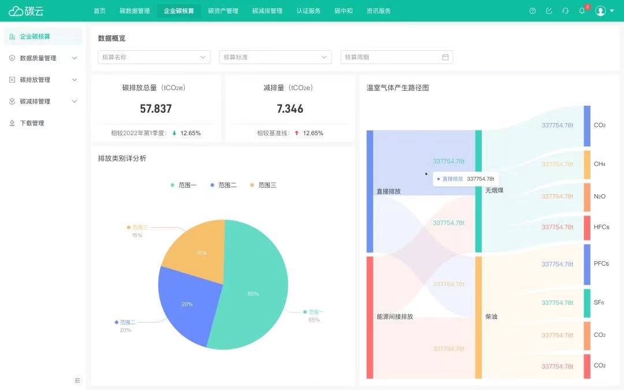Click the calendar icon in 核算周期 field

tap(445, 57)
